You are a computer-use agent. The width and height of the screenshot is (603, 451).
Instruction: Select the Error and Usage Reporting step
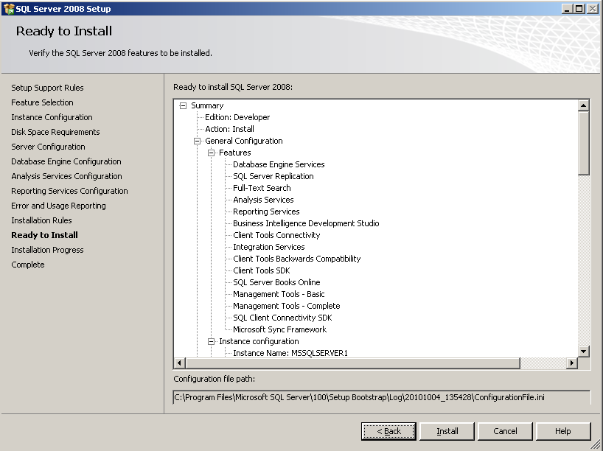point(58,206)
